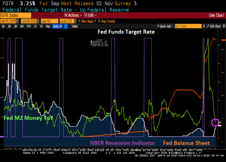The image size is (226, 162).
Task: Click the pencil icon for Edit Chart
Action: (x=208, y=26)
